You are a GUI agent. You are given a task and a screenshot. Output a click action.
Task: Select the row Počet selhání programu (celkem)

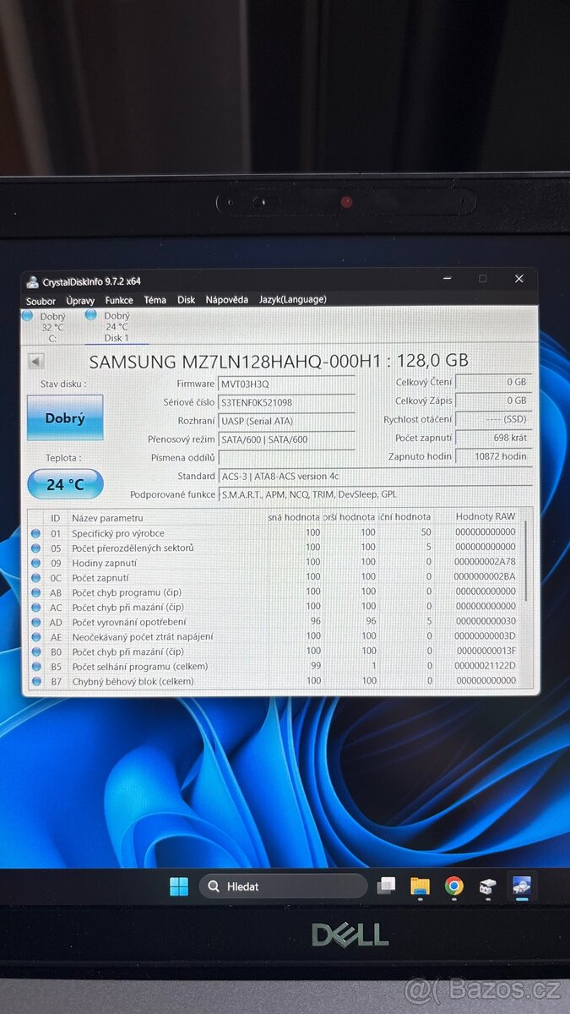pyautogui.click(x=274, y=667)
